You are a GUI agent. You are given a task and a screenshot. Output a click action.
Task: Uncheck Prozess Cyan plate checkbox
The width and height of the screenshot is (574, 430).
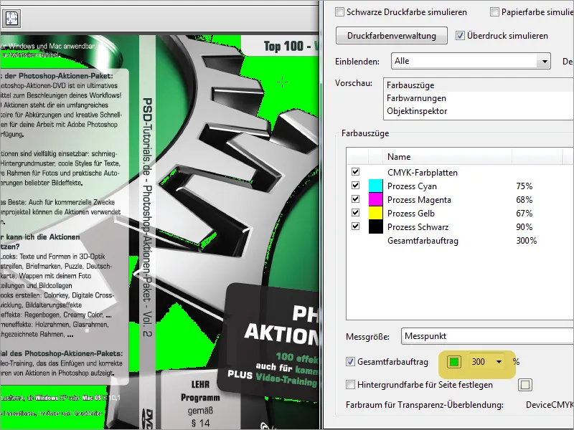(x=355, y=185)
